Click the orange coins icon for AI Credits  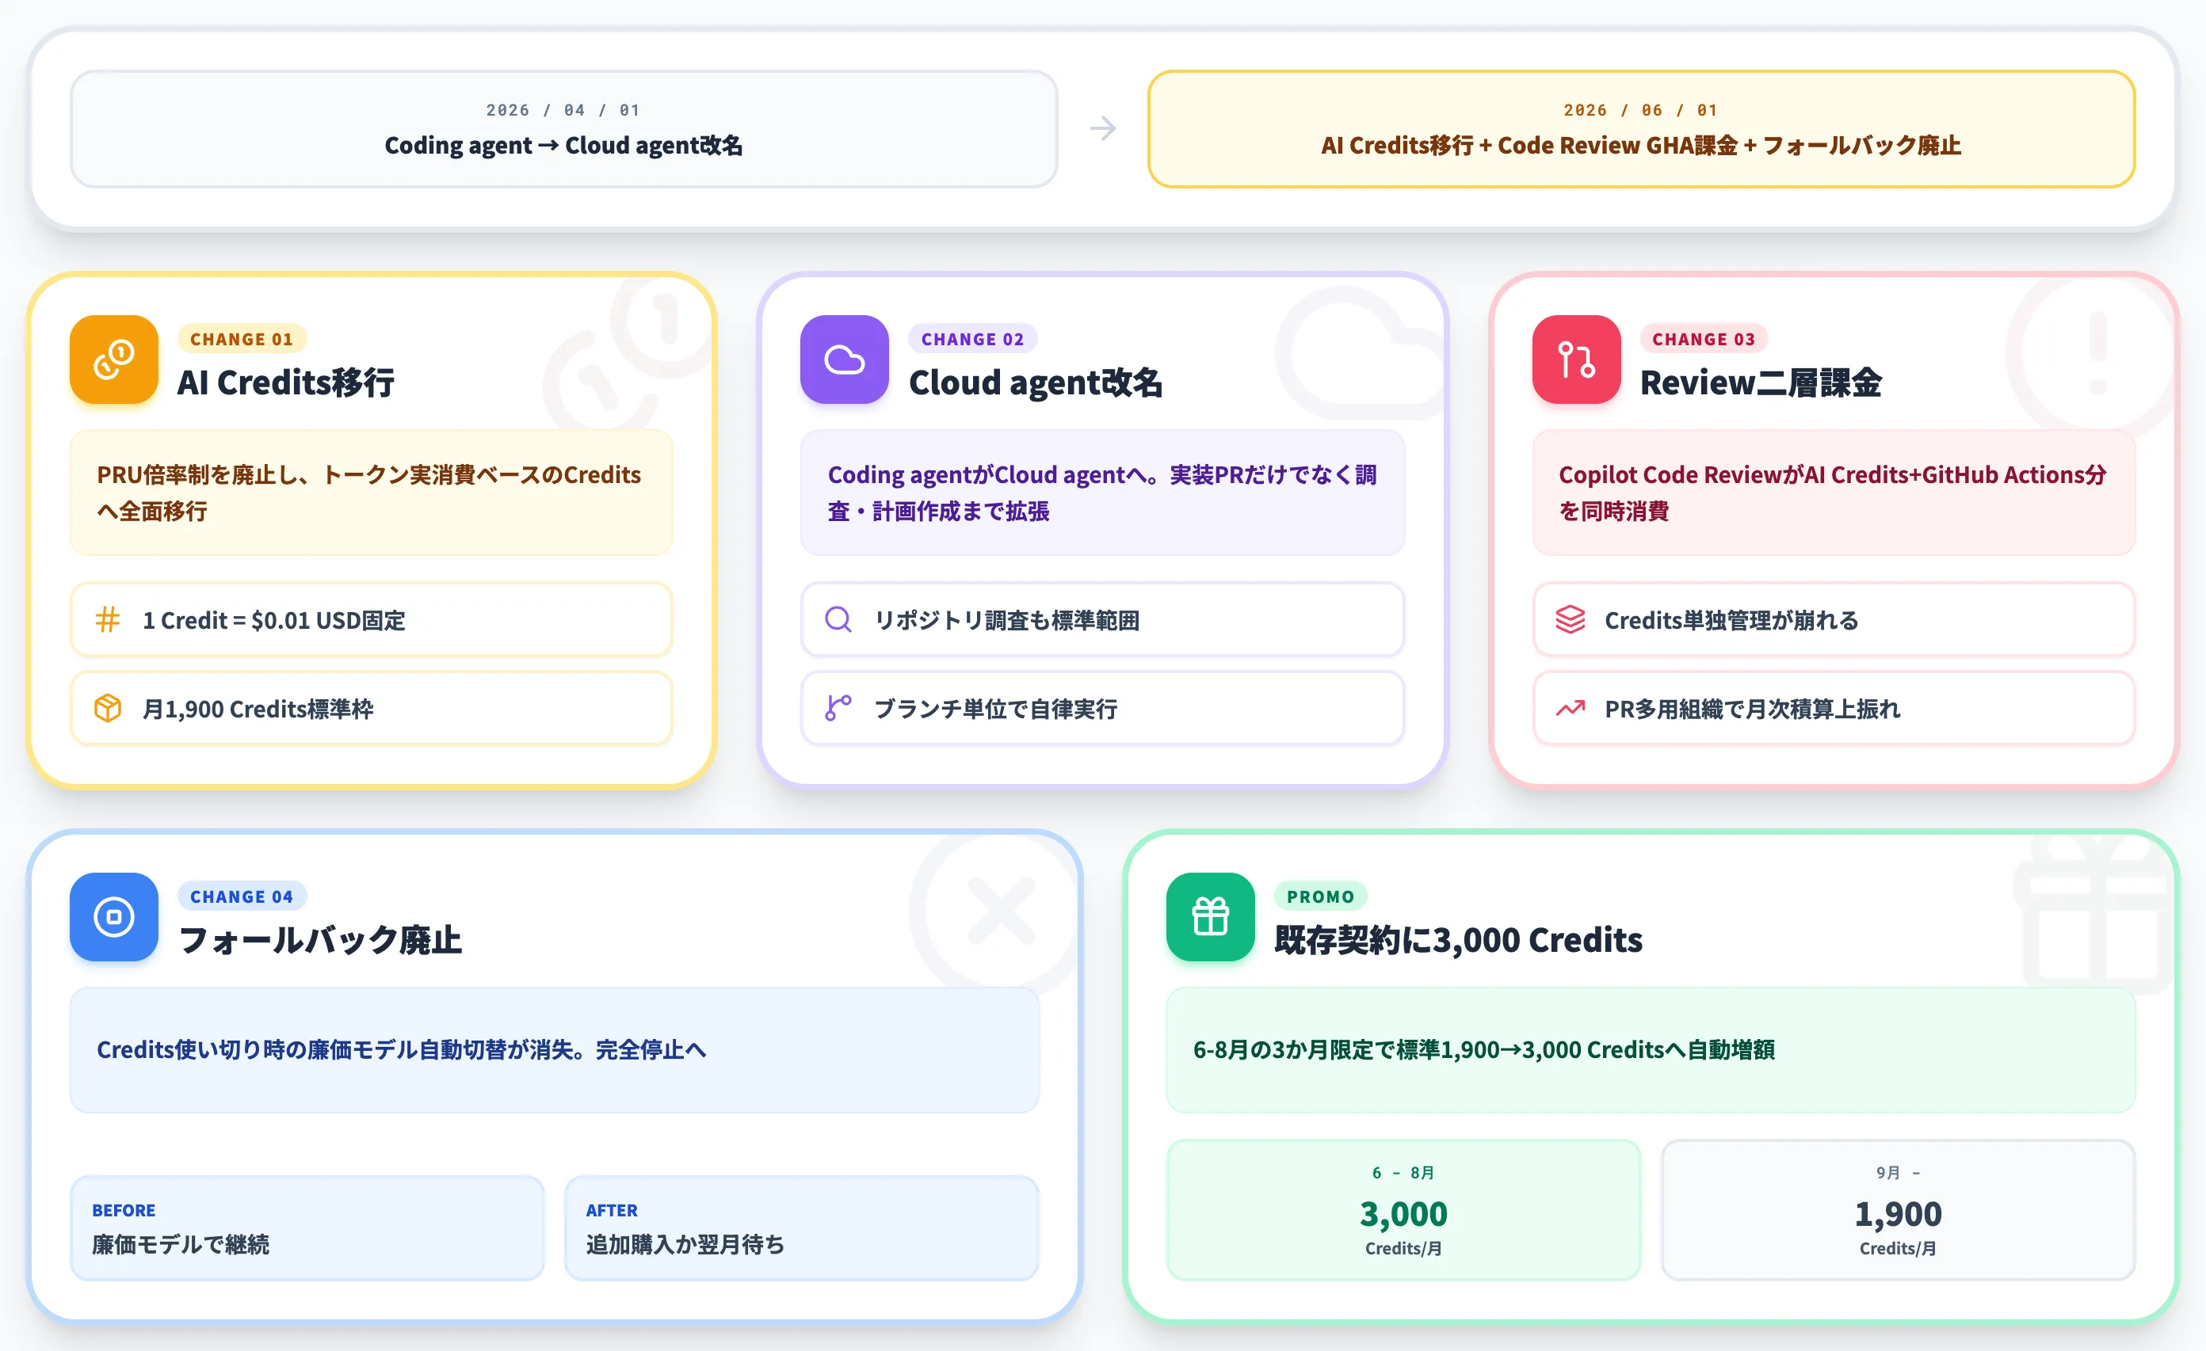point(113,359)
